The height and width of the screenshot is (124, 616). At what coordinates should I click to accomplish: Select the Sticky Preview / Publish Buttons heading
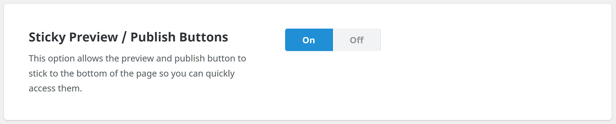point(128,37)
